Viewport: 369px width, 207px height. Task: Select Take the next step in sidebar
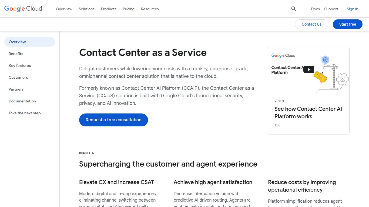click(25, 113)
